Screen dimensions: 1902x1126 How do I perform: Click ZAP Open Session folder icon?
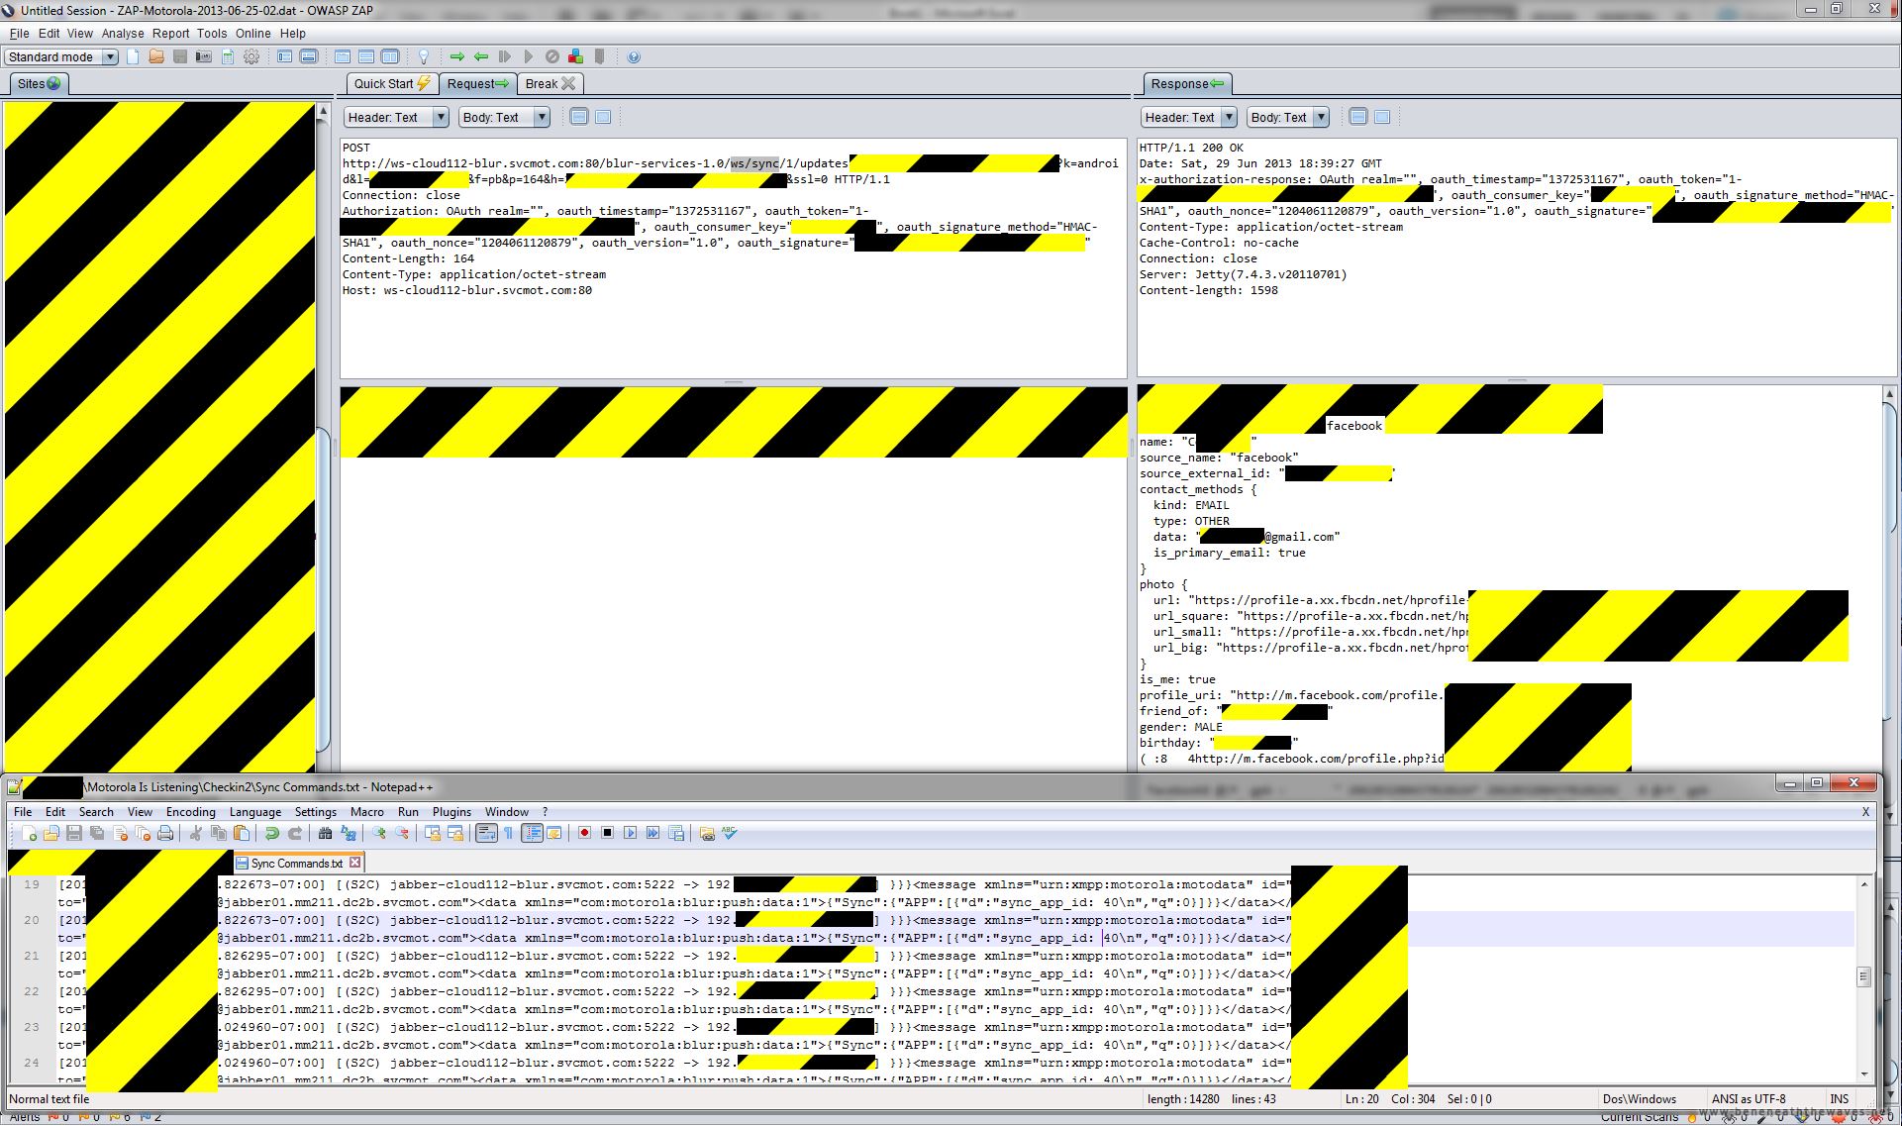[x=156, y=57]
